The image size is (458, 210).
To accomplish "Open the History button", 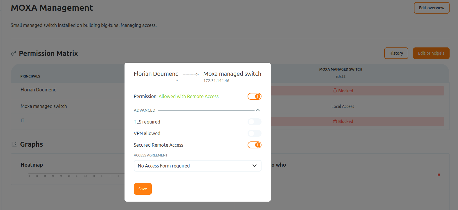I will 396,53.
